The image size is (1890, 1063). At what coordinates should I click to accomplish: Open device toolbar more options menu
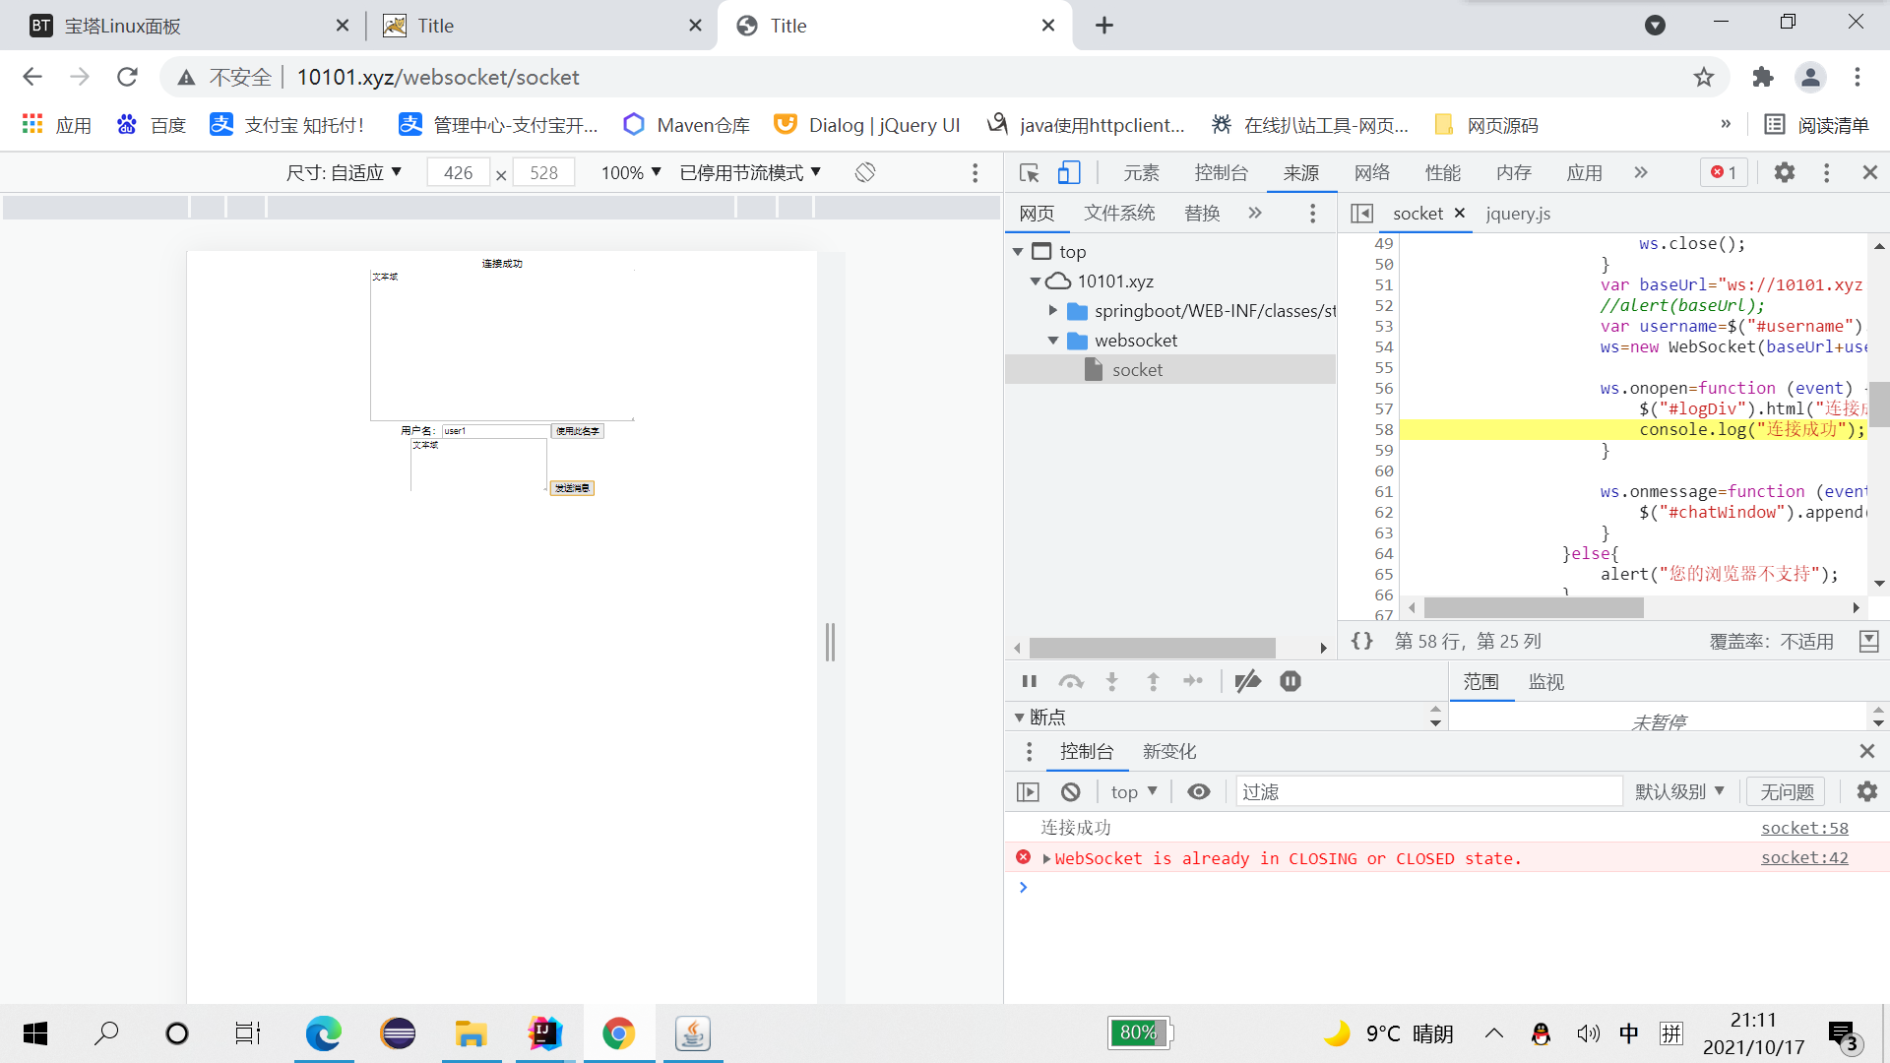click(x=976, y=172)
